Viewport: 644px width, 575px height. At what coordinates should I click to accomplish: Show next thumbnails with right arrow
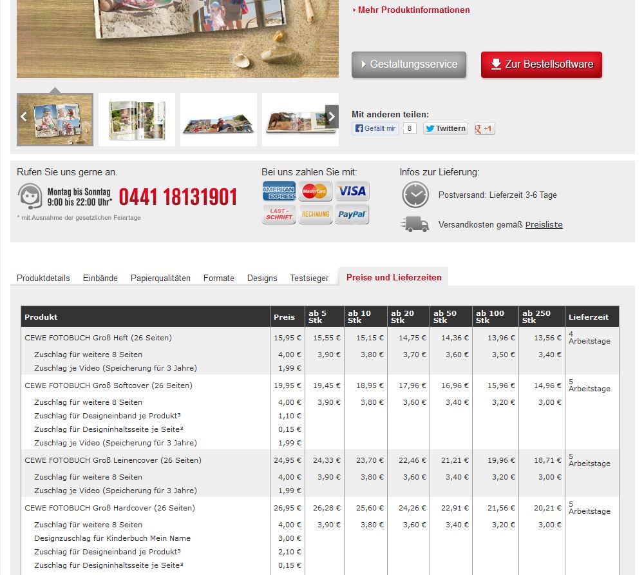point(332,117)
